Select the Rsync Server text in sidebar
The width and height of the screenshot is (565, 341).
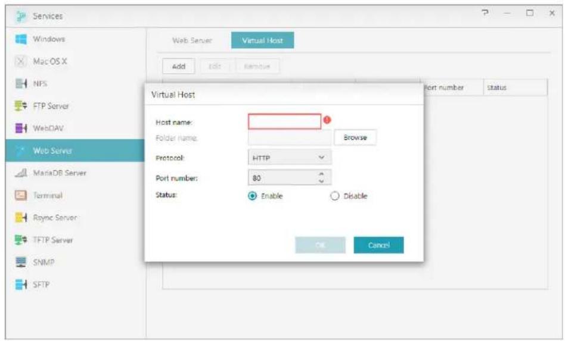point(55,218)
